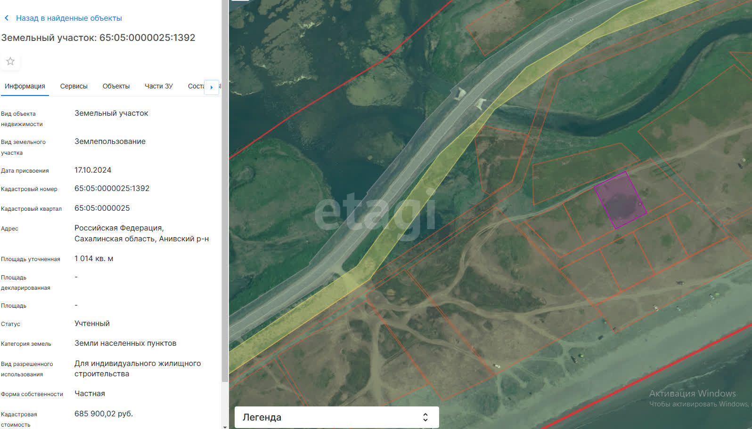
Task: Open the Сервисы tab
Action: (x=74, y=87)
